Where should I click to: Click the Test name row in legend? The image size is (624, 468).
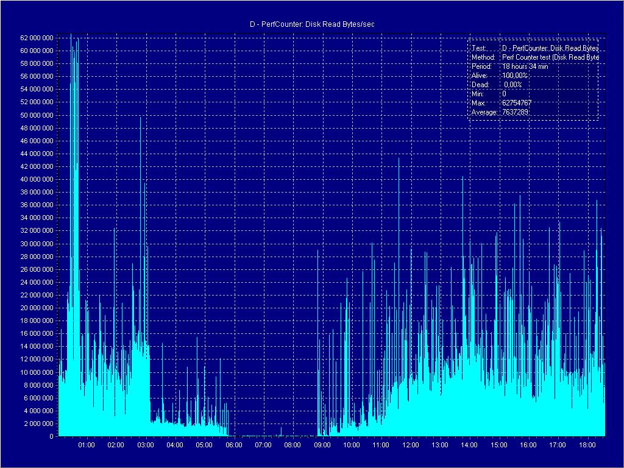534,48
